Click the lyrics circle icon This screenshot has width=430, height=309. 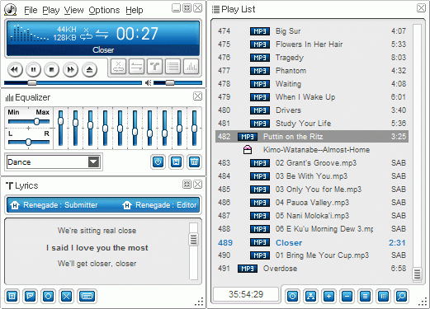[48, 296]
